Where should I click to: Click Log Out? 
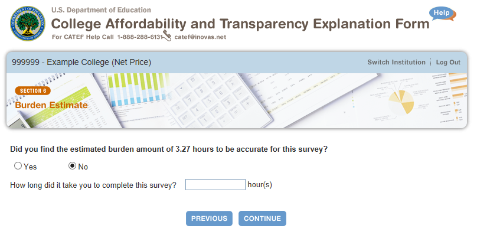tap(448, 62)
